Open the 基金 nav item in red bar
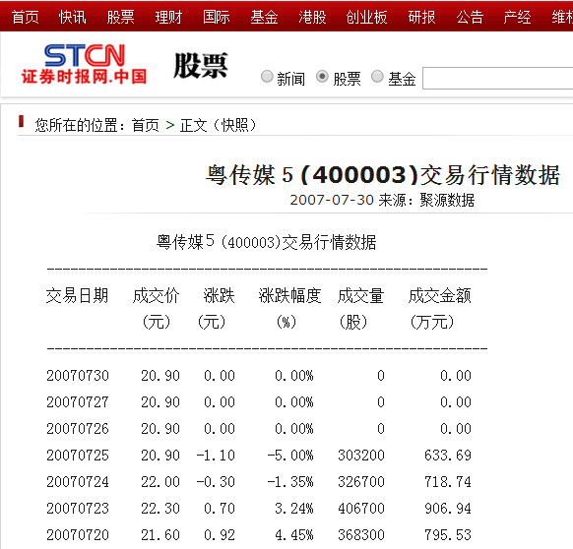The width and height of the screenshot is (573, 549). tap(264, 17)
